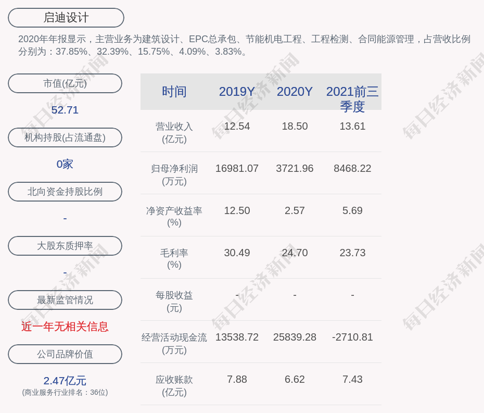Select the brand value 2.47亿元
Viewport: 484px width, 413px height.
pos(65,381)
